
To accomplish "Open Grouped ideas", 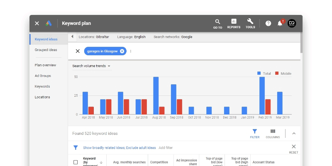I will pos(46,50).
